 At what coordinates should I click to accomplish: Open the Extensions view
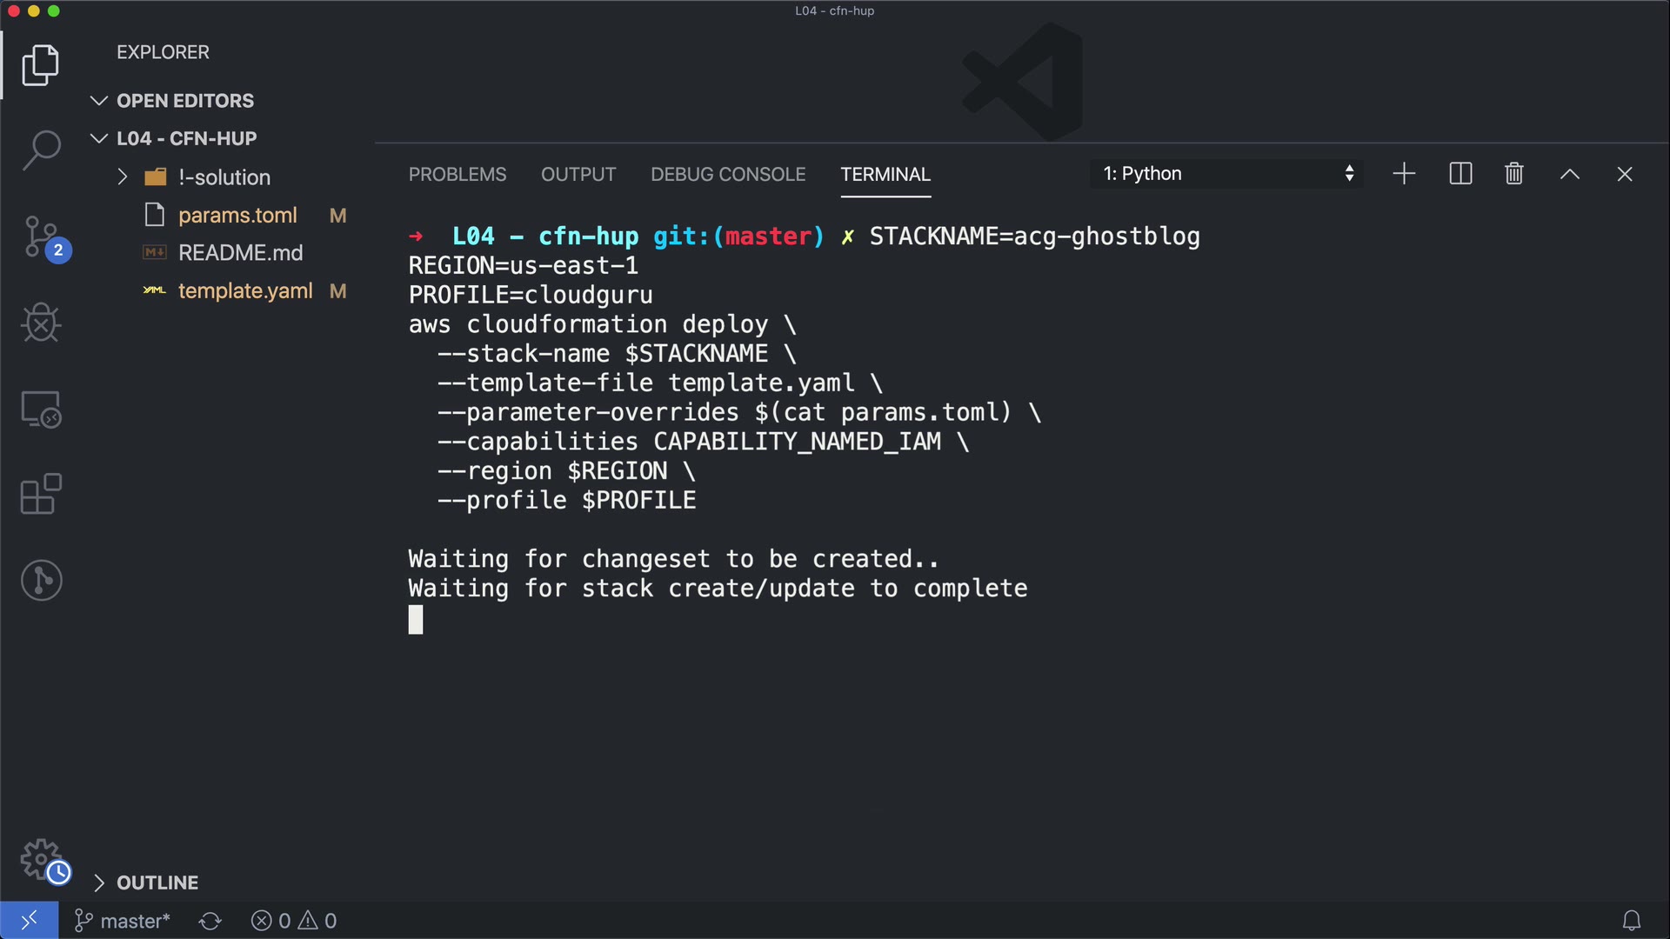point(41,494)
